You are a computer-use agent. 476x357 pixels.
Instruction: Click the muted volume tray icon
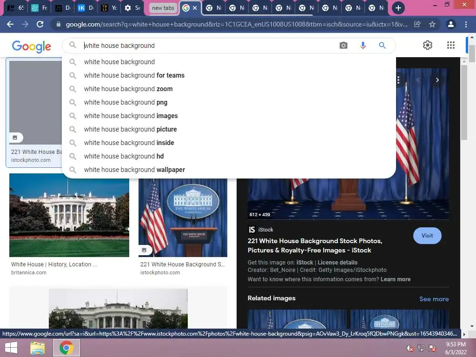(410, 348)
